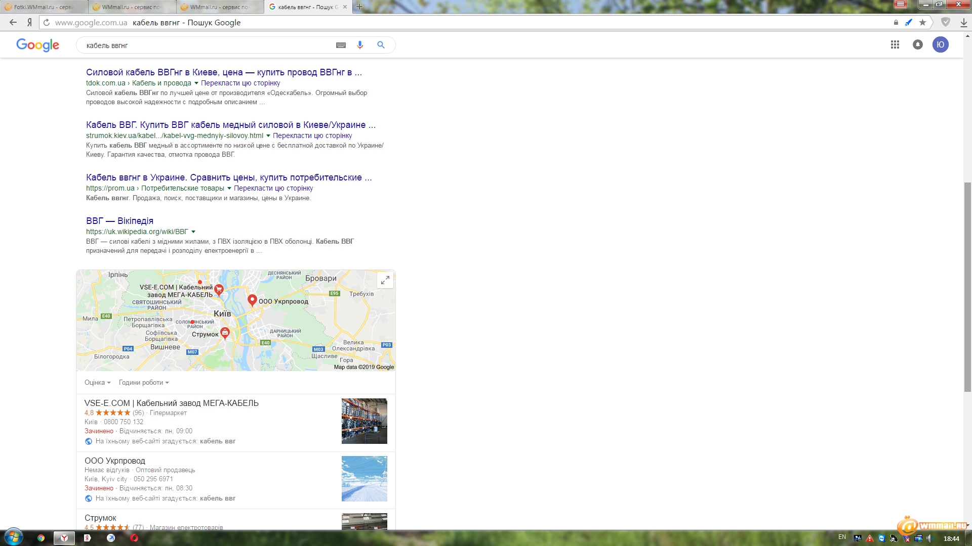This screenshot has height=546, width=972.
Task: Open the ВВГ — Вікіпедія result
Action: tap(119, 221)
